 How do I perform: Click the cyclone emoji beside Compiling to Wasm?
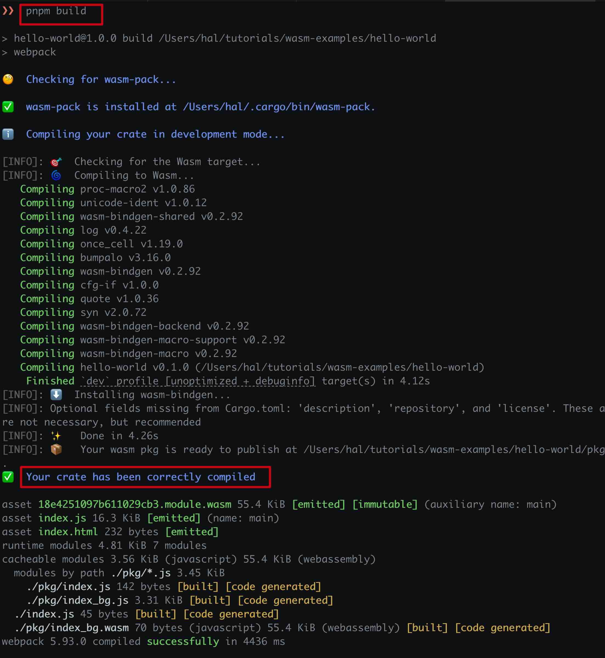click(x=56, y=175)
